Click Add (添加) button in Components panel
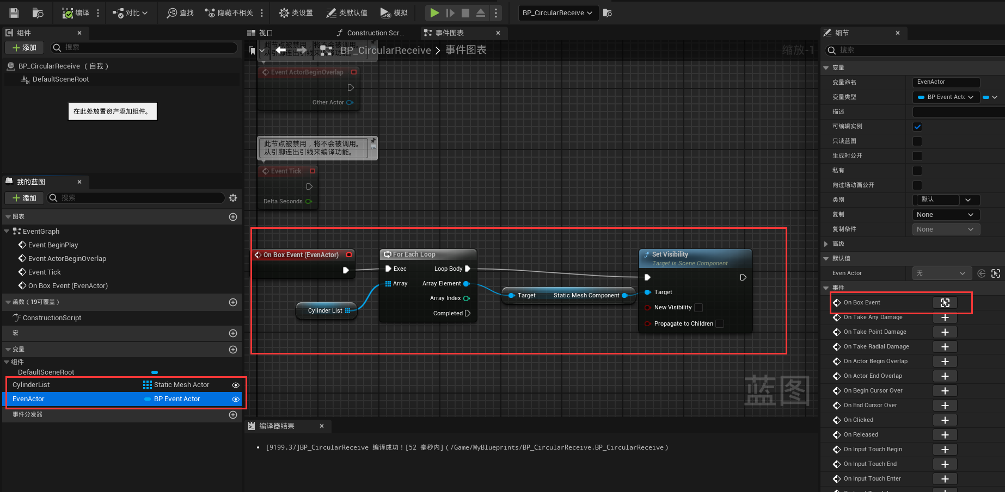This screenshot has height=492, width=1005. (24, 48)
